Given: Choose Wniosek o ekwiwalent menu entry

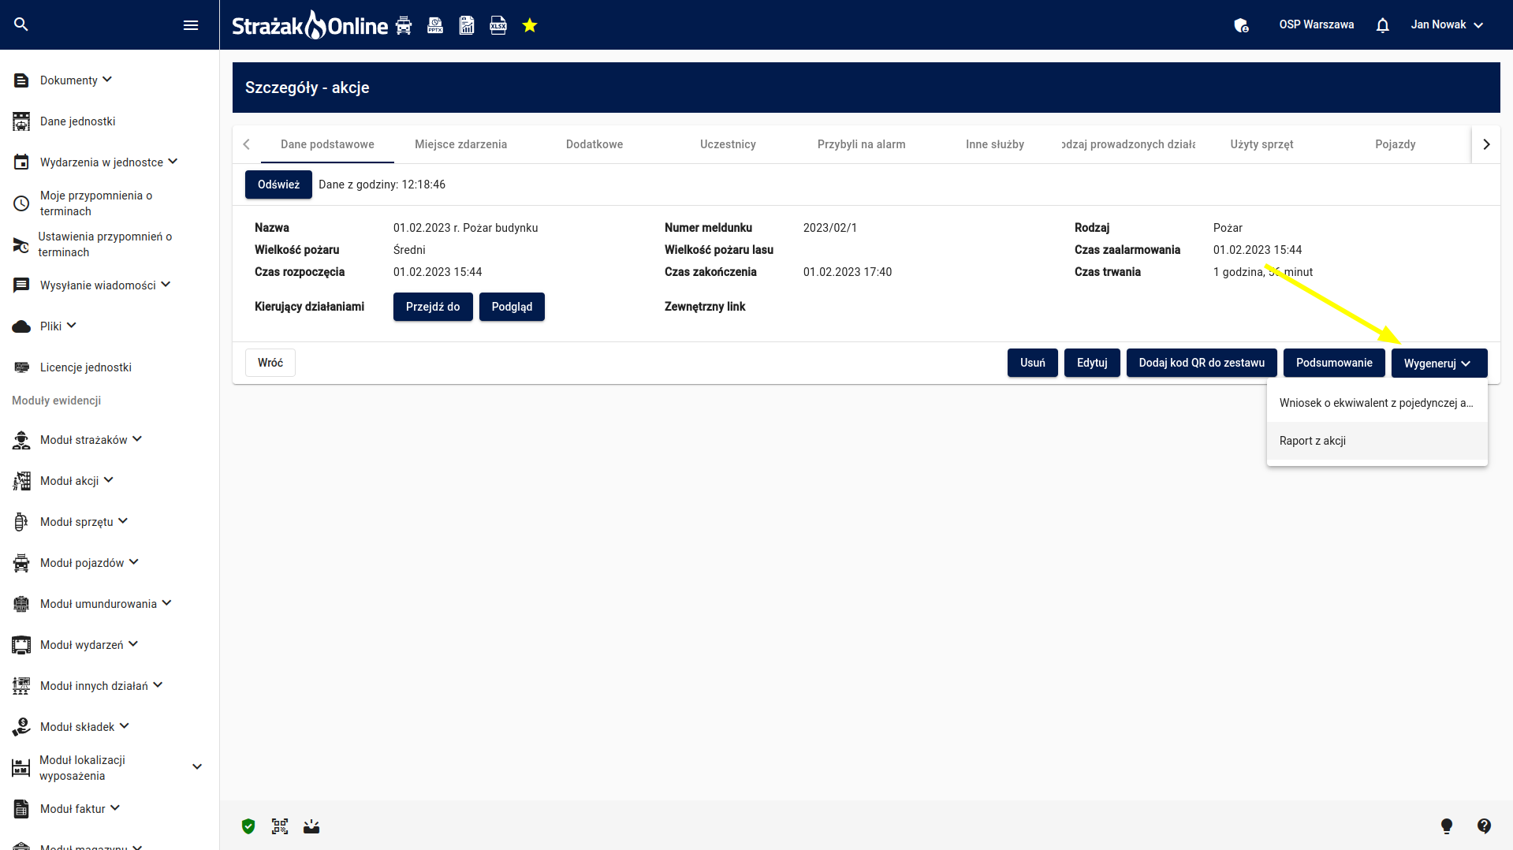Looking at the screenshot, I should pos(1377,403).
